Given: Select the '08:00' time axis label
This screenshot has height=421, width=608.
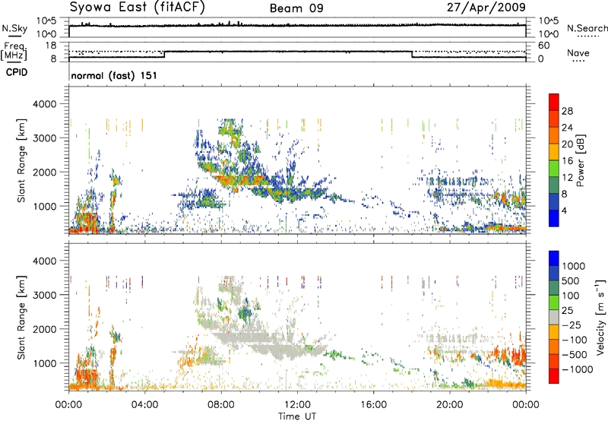Looking at the screenshot, I should coord(221,405).
